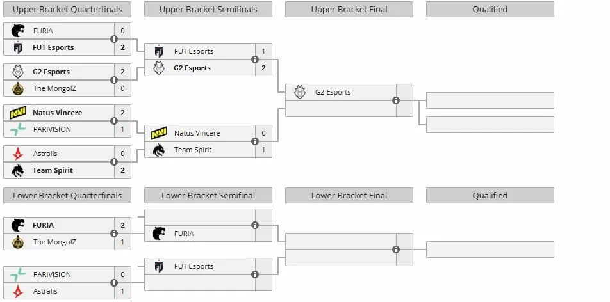
Task: Open info for Natus Vincere vs PARIVISION match
Action: tap(114, 121)
